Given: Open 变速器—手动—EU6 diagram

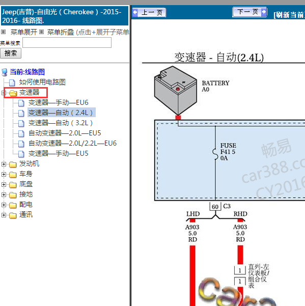Looking at the screenshot, I should (x=59, y=102).
